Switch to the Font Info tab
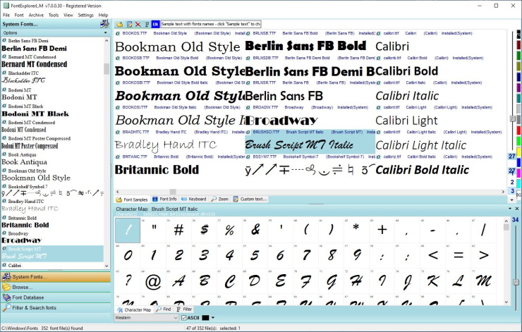Viewport: 522px width, 332px height. (164, 199)
